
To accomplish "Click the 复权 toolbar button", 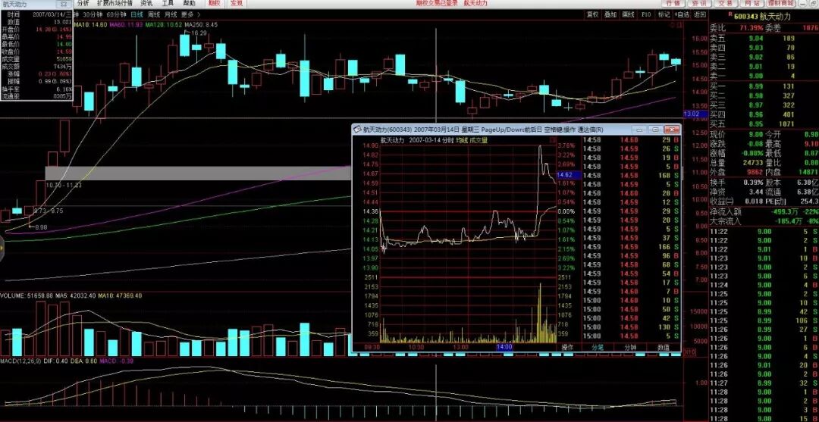I will tap(592, 14).
